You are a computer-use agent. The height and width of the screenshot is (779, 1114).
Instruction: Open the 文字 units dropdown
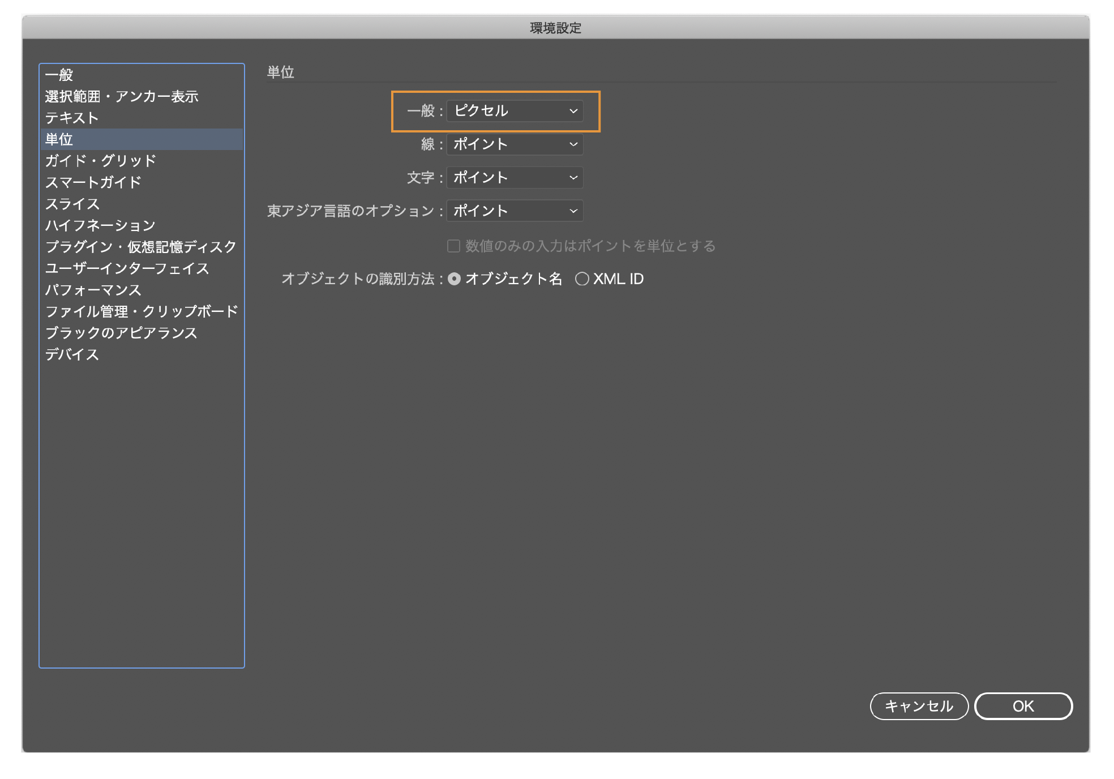pos(515,178)
